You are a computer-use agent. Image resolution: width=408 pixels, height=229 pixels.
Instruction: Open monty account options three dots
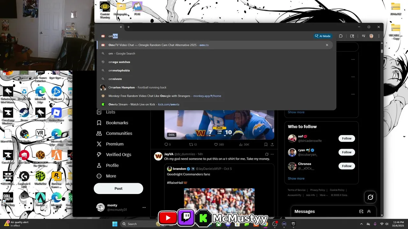tap(144, 207)
